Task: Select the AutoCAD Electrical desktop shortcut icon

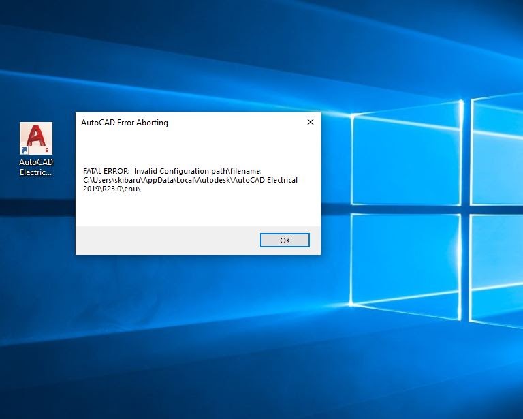Action: pos(35,140)
